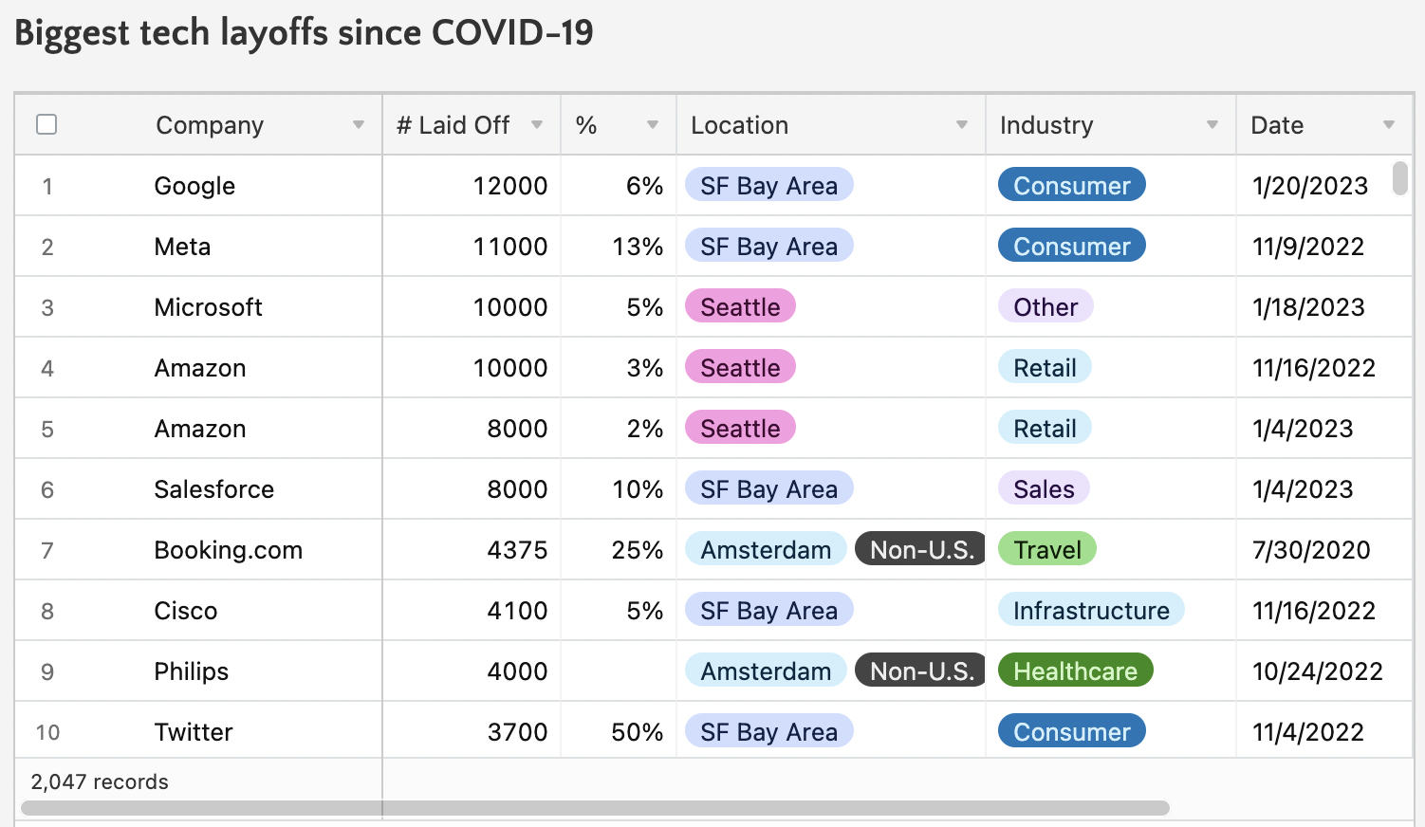Click the 3700 laid off value

pyautogui.click(x=517, y=732)
